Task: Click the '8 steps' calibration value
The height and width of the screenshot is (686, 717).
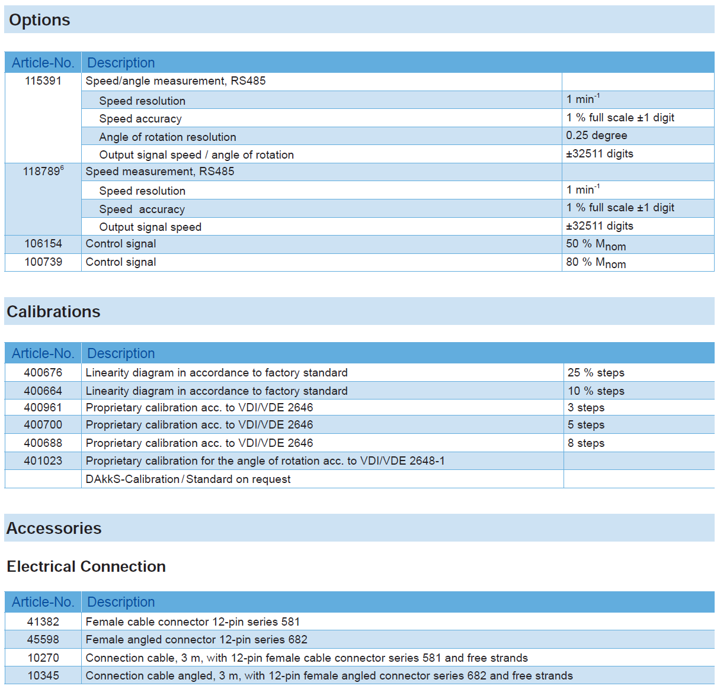Action: [x=586, y=443]
